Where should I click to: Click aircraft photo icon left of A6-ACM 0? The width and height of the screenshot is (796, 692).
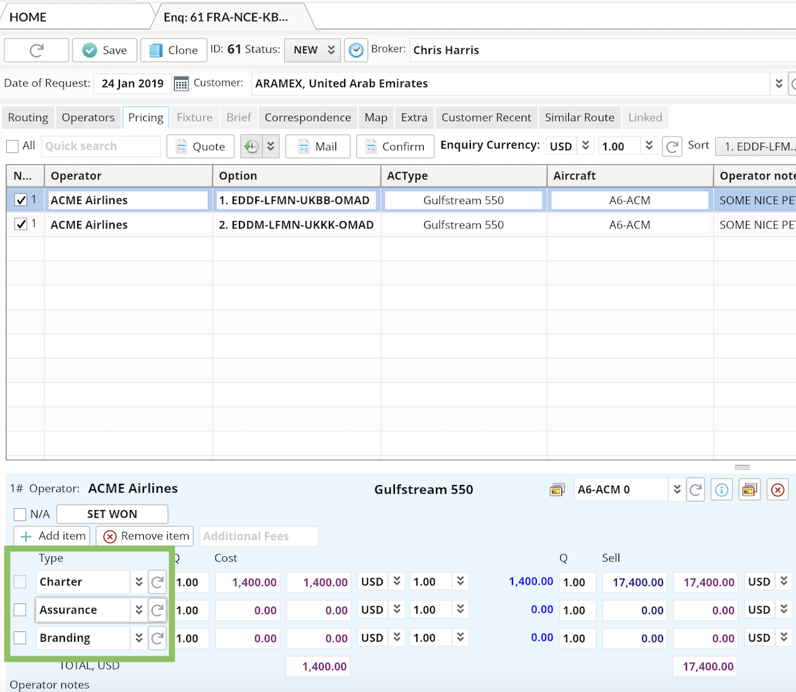pyautogui.click(x=557, y=490)
